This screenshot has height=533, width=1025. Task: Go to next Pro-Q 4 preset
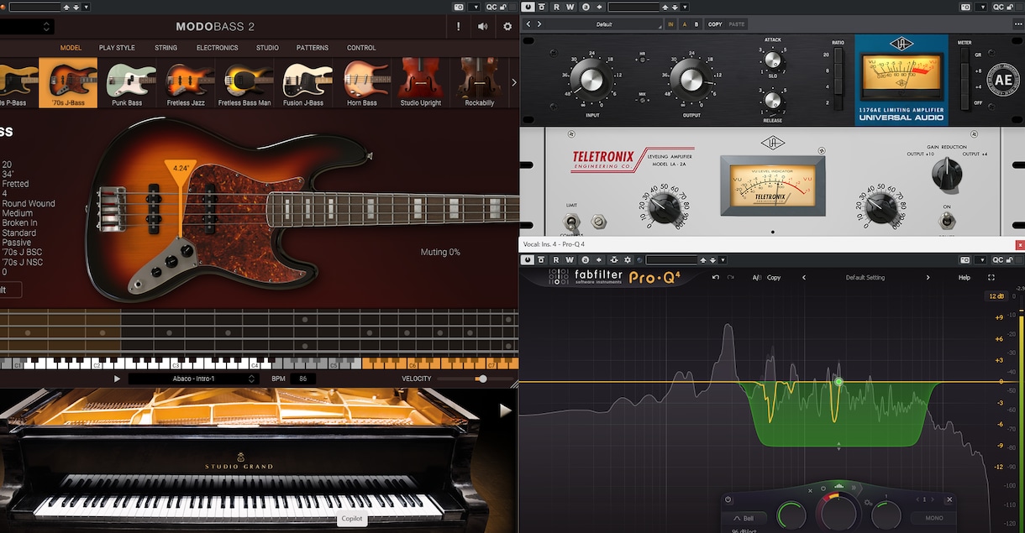pos(928,277)
